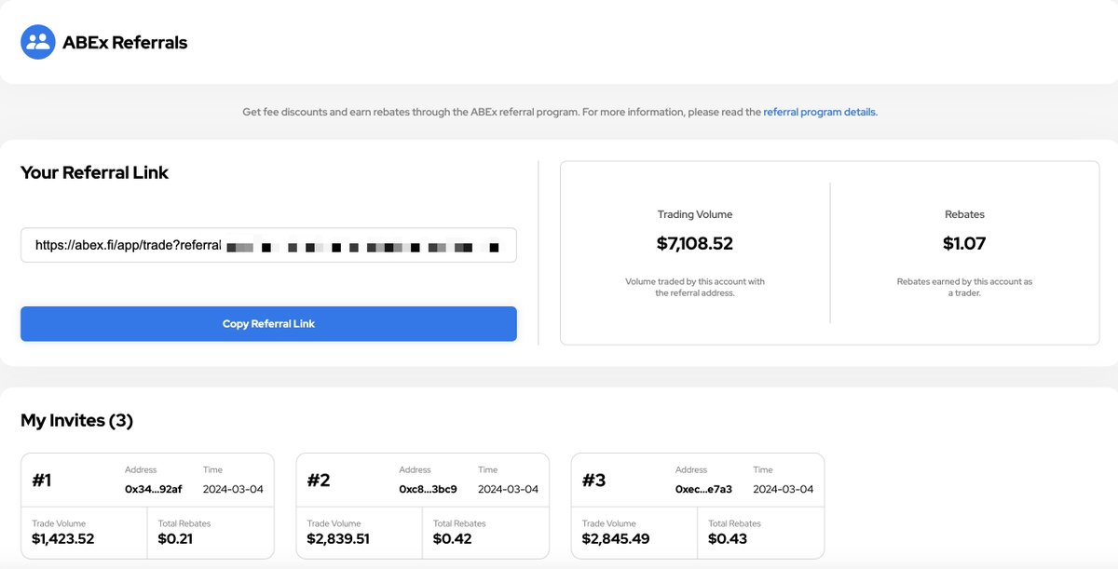Click total rebates $0.42

pyautogui.click(x=452, y=539)
